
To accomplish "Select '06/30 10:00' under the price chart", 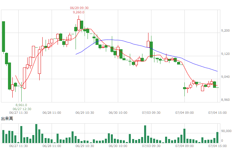I will [118, 113].
